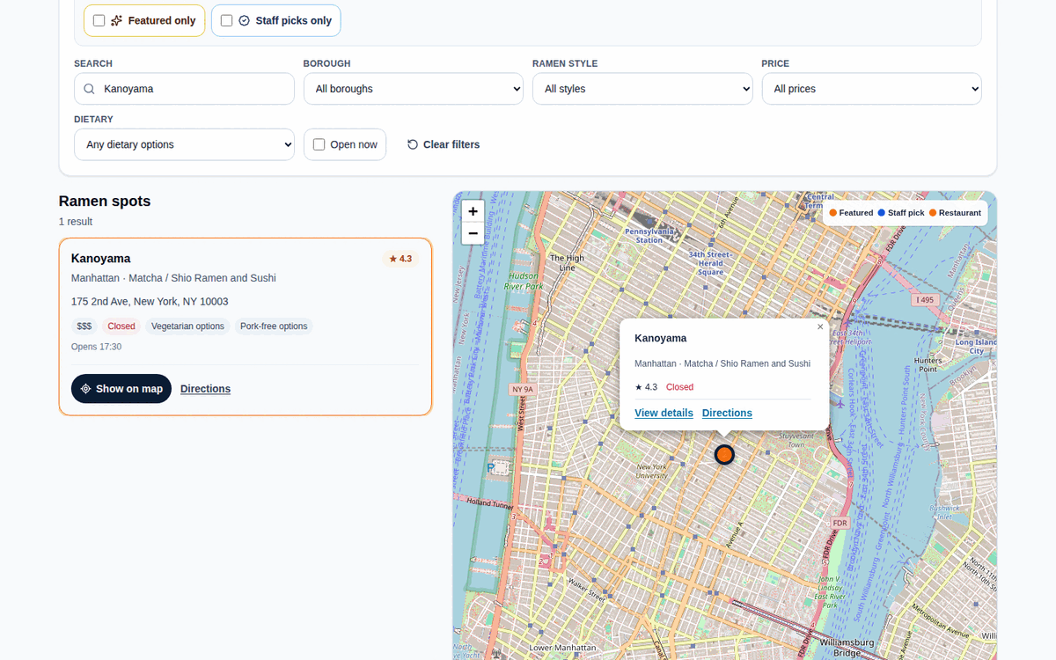
Task: Click the Featured legend orange dot
Action: pos(833,213)
